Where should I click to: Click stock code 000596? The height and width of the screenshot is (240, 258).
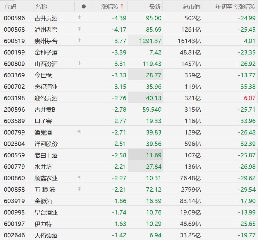pos(14,18)
